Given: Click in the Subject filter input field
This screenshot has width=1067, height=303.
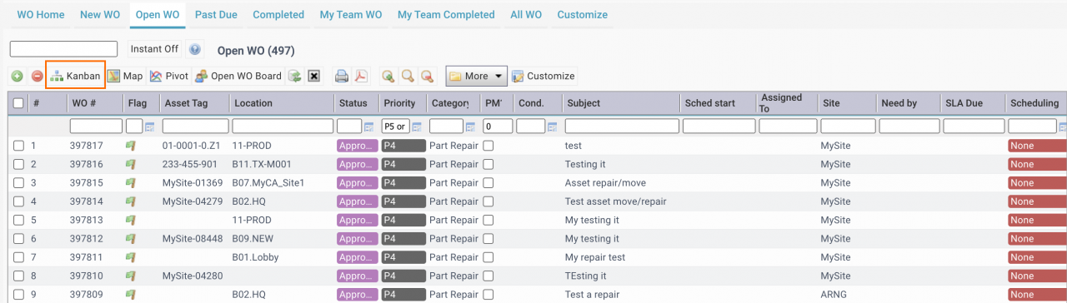Looking at the screenshot, I should (x=621, y=127).
